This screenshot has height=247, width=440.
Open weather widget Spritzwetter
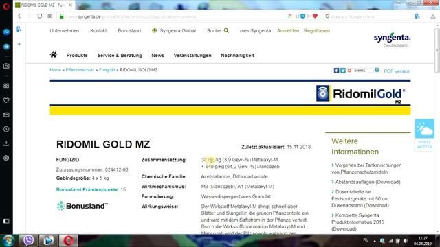[425, 135]
